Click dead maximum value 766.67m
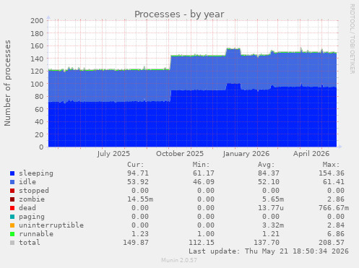The image size is (359, 268). [x=334, y=208]
